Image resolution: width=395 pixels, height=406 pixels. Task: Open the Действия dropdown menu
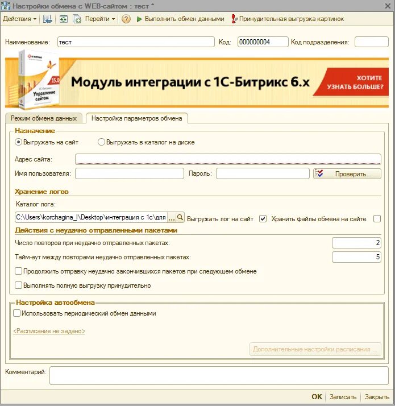tap(19, 19)
